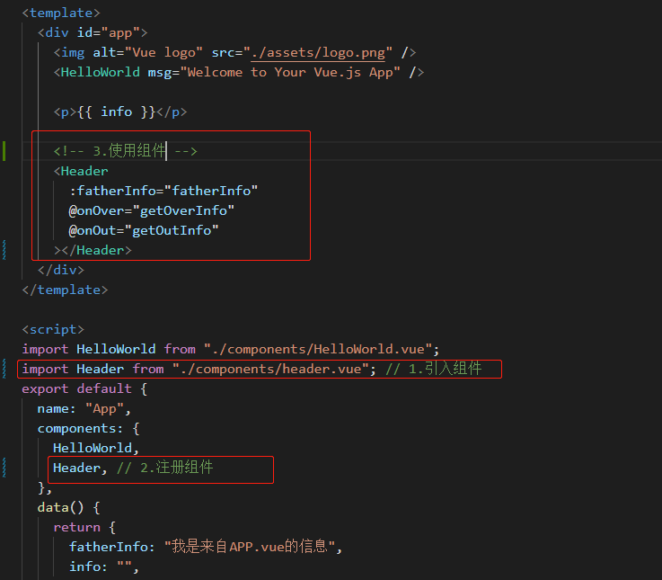Click the name: "App" property

pos(84,409)
